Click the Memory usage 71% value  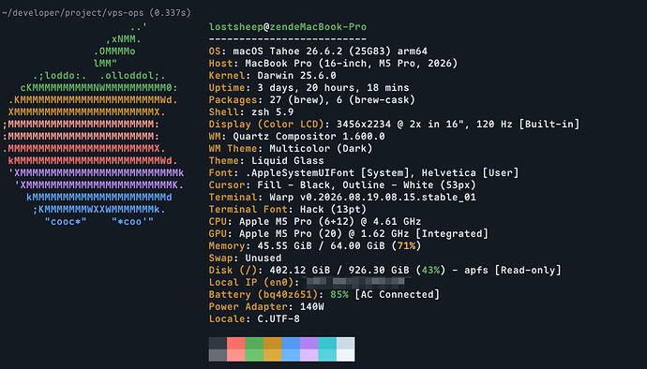coord(406,245)
